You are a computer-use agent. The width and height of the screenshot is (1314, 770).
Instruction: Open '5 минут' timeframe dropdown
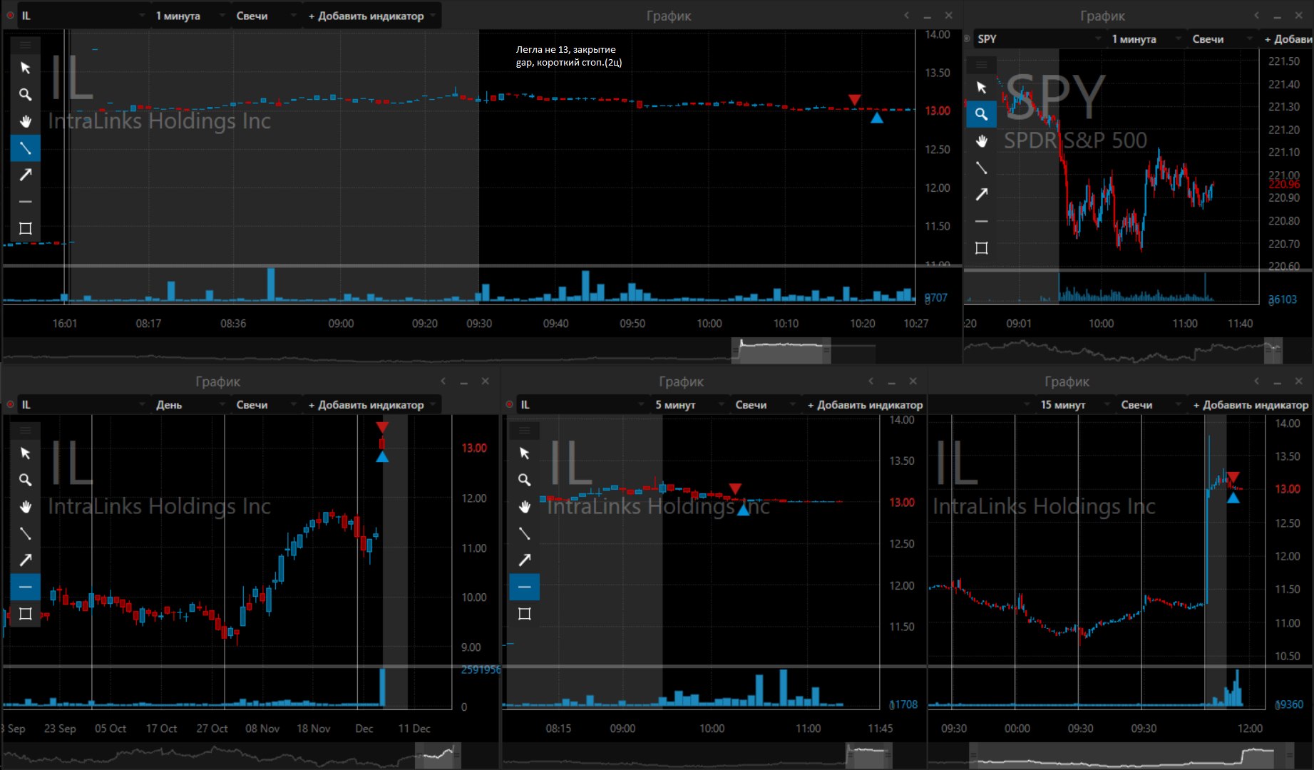pyautogui.click(x=688, y=404)
